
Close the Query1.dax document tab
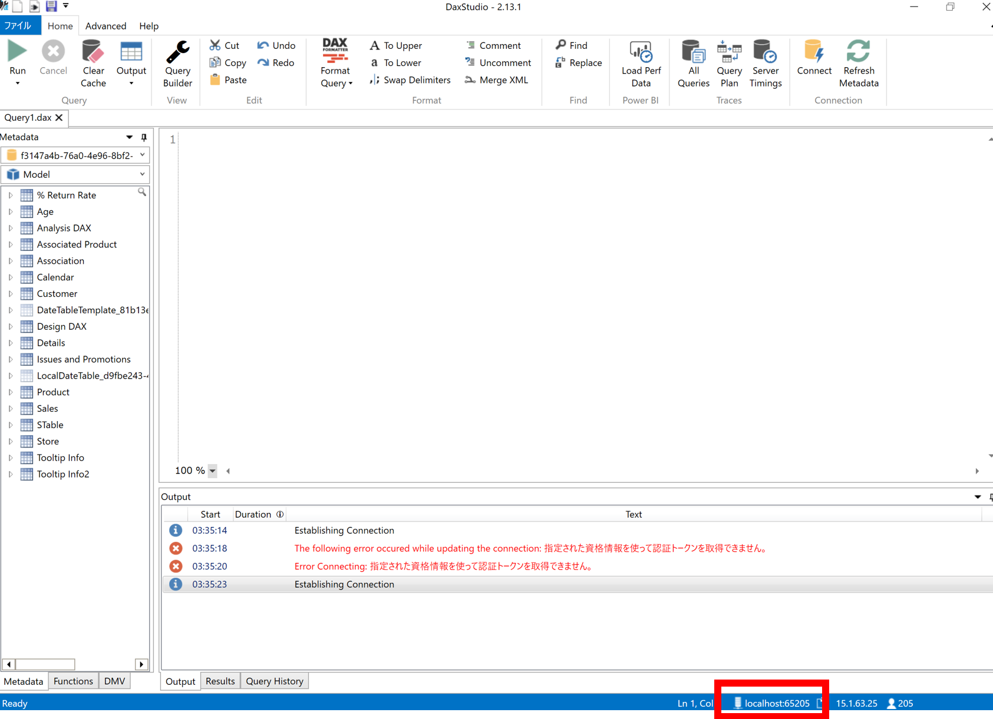pyautogui.click(x=59, y=118)
